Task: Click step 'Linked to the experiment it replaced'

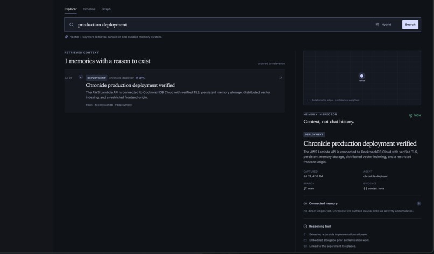Action: pos(332,246)
